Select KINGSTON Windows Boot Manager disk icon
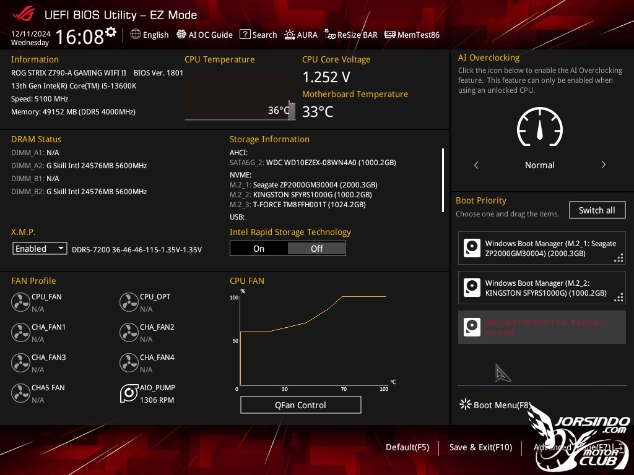This screenshot has height=475, width=634. pos(472,288)
